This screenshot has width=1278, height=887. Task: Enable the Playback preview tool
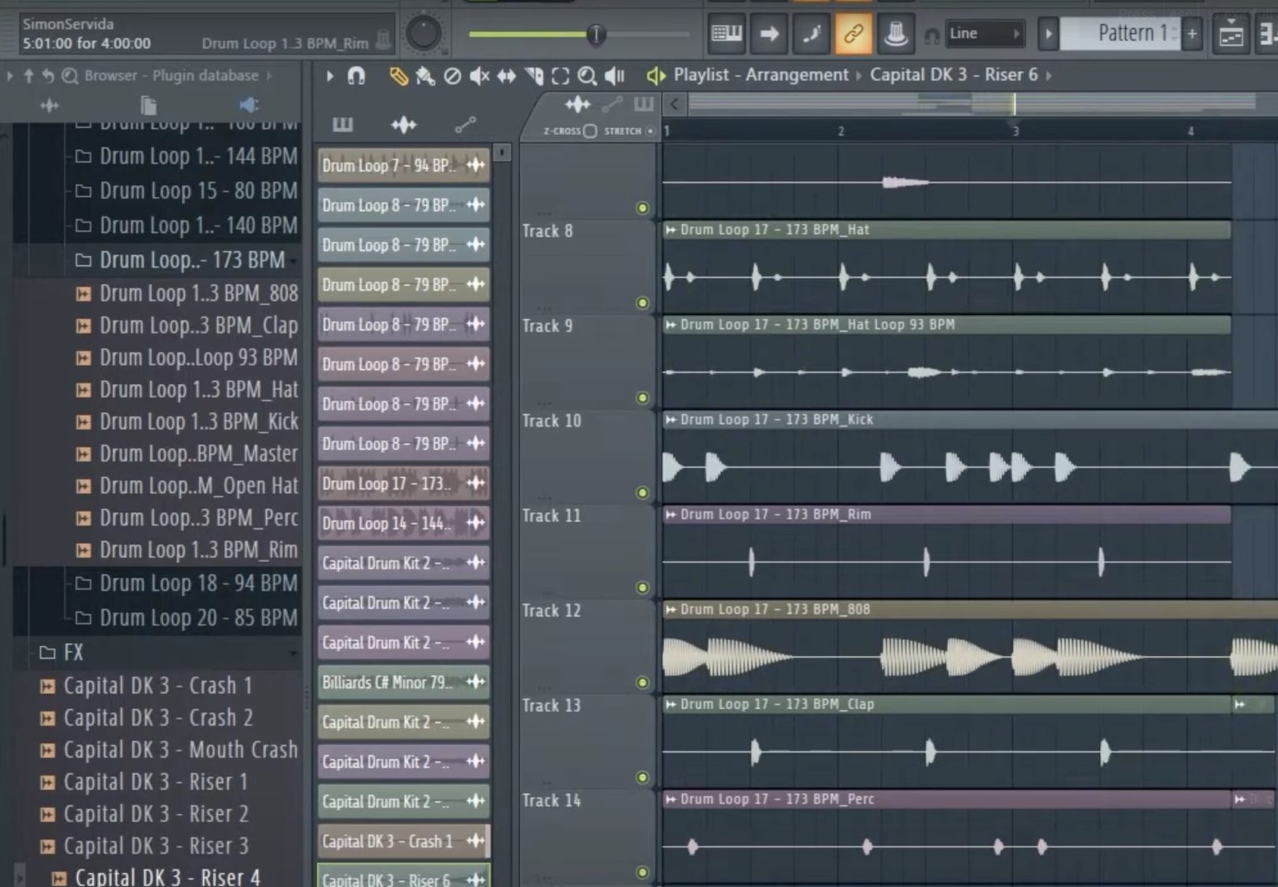coord(615,75)
